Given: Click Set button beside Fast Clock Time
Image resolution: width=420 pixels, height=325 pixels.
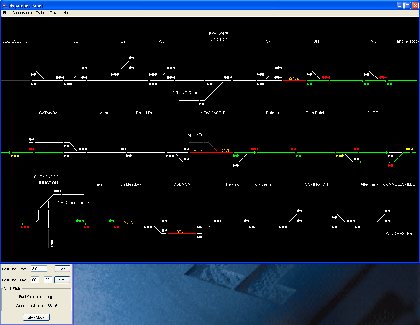Looking at the screenshot, I should pyautogui.click(x=62, y=280).
